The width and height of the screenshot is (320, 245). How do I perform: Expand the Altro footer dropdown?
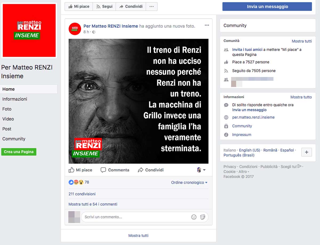click(x=244, y=172)
